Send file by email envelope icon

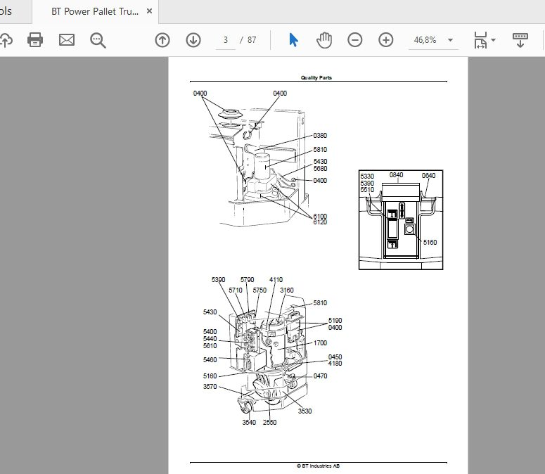[x=67, y=40]
